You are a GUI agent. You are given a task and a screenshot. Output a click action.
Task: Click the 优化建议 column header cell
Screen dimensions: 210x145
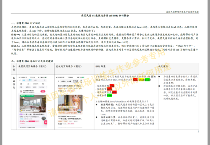click(x=179, y=69)
